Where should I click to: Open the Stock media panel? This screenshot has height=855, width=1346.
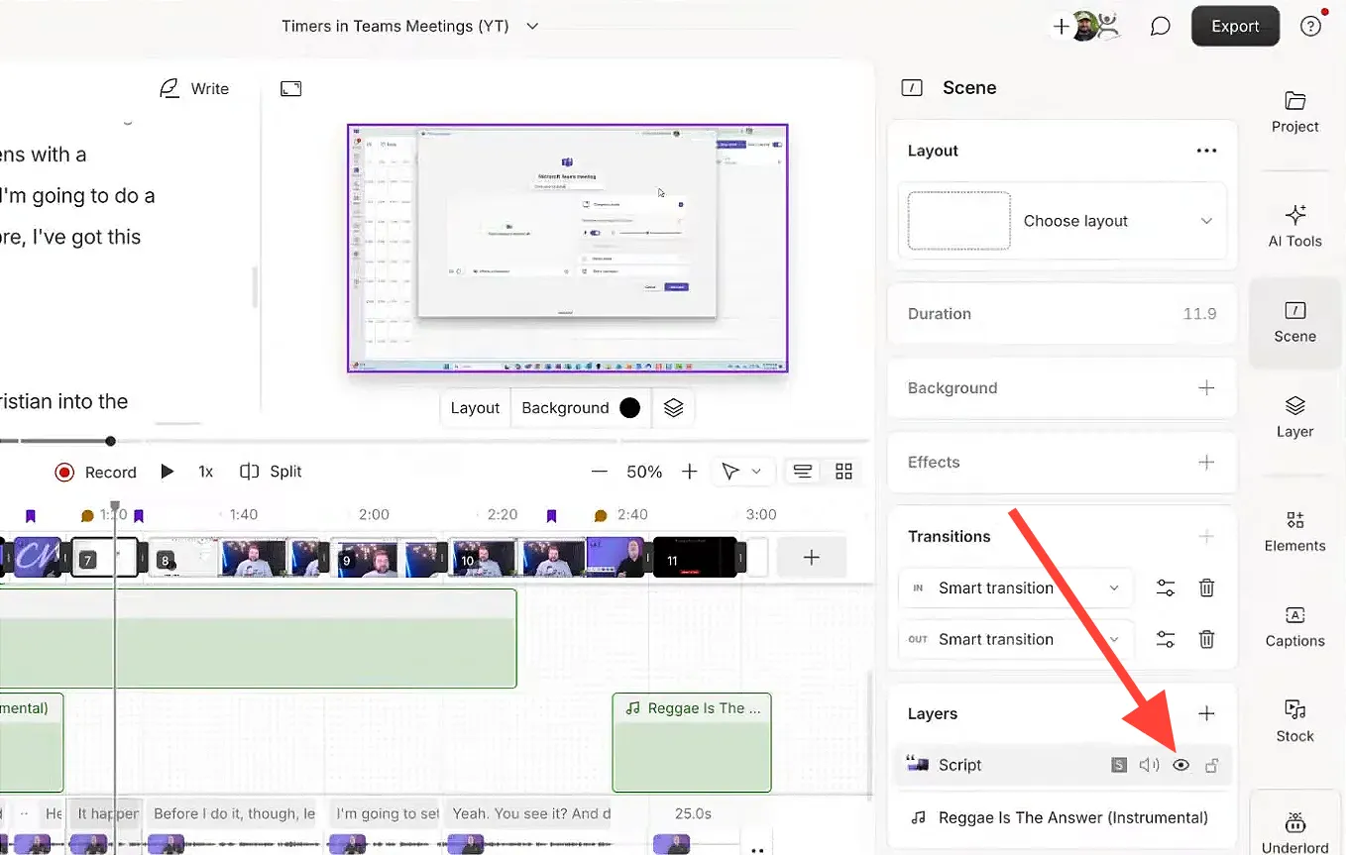pyautogui.click(x=1294, y=722)
